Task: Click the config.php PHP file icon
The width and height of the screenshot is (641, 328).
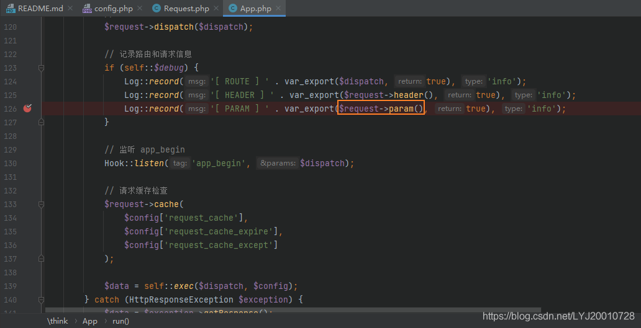Action: tap(87, 8)
